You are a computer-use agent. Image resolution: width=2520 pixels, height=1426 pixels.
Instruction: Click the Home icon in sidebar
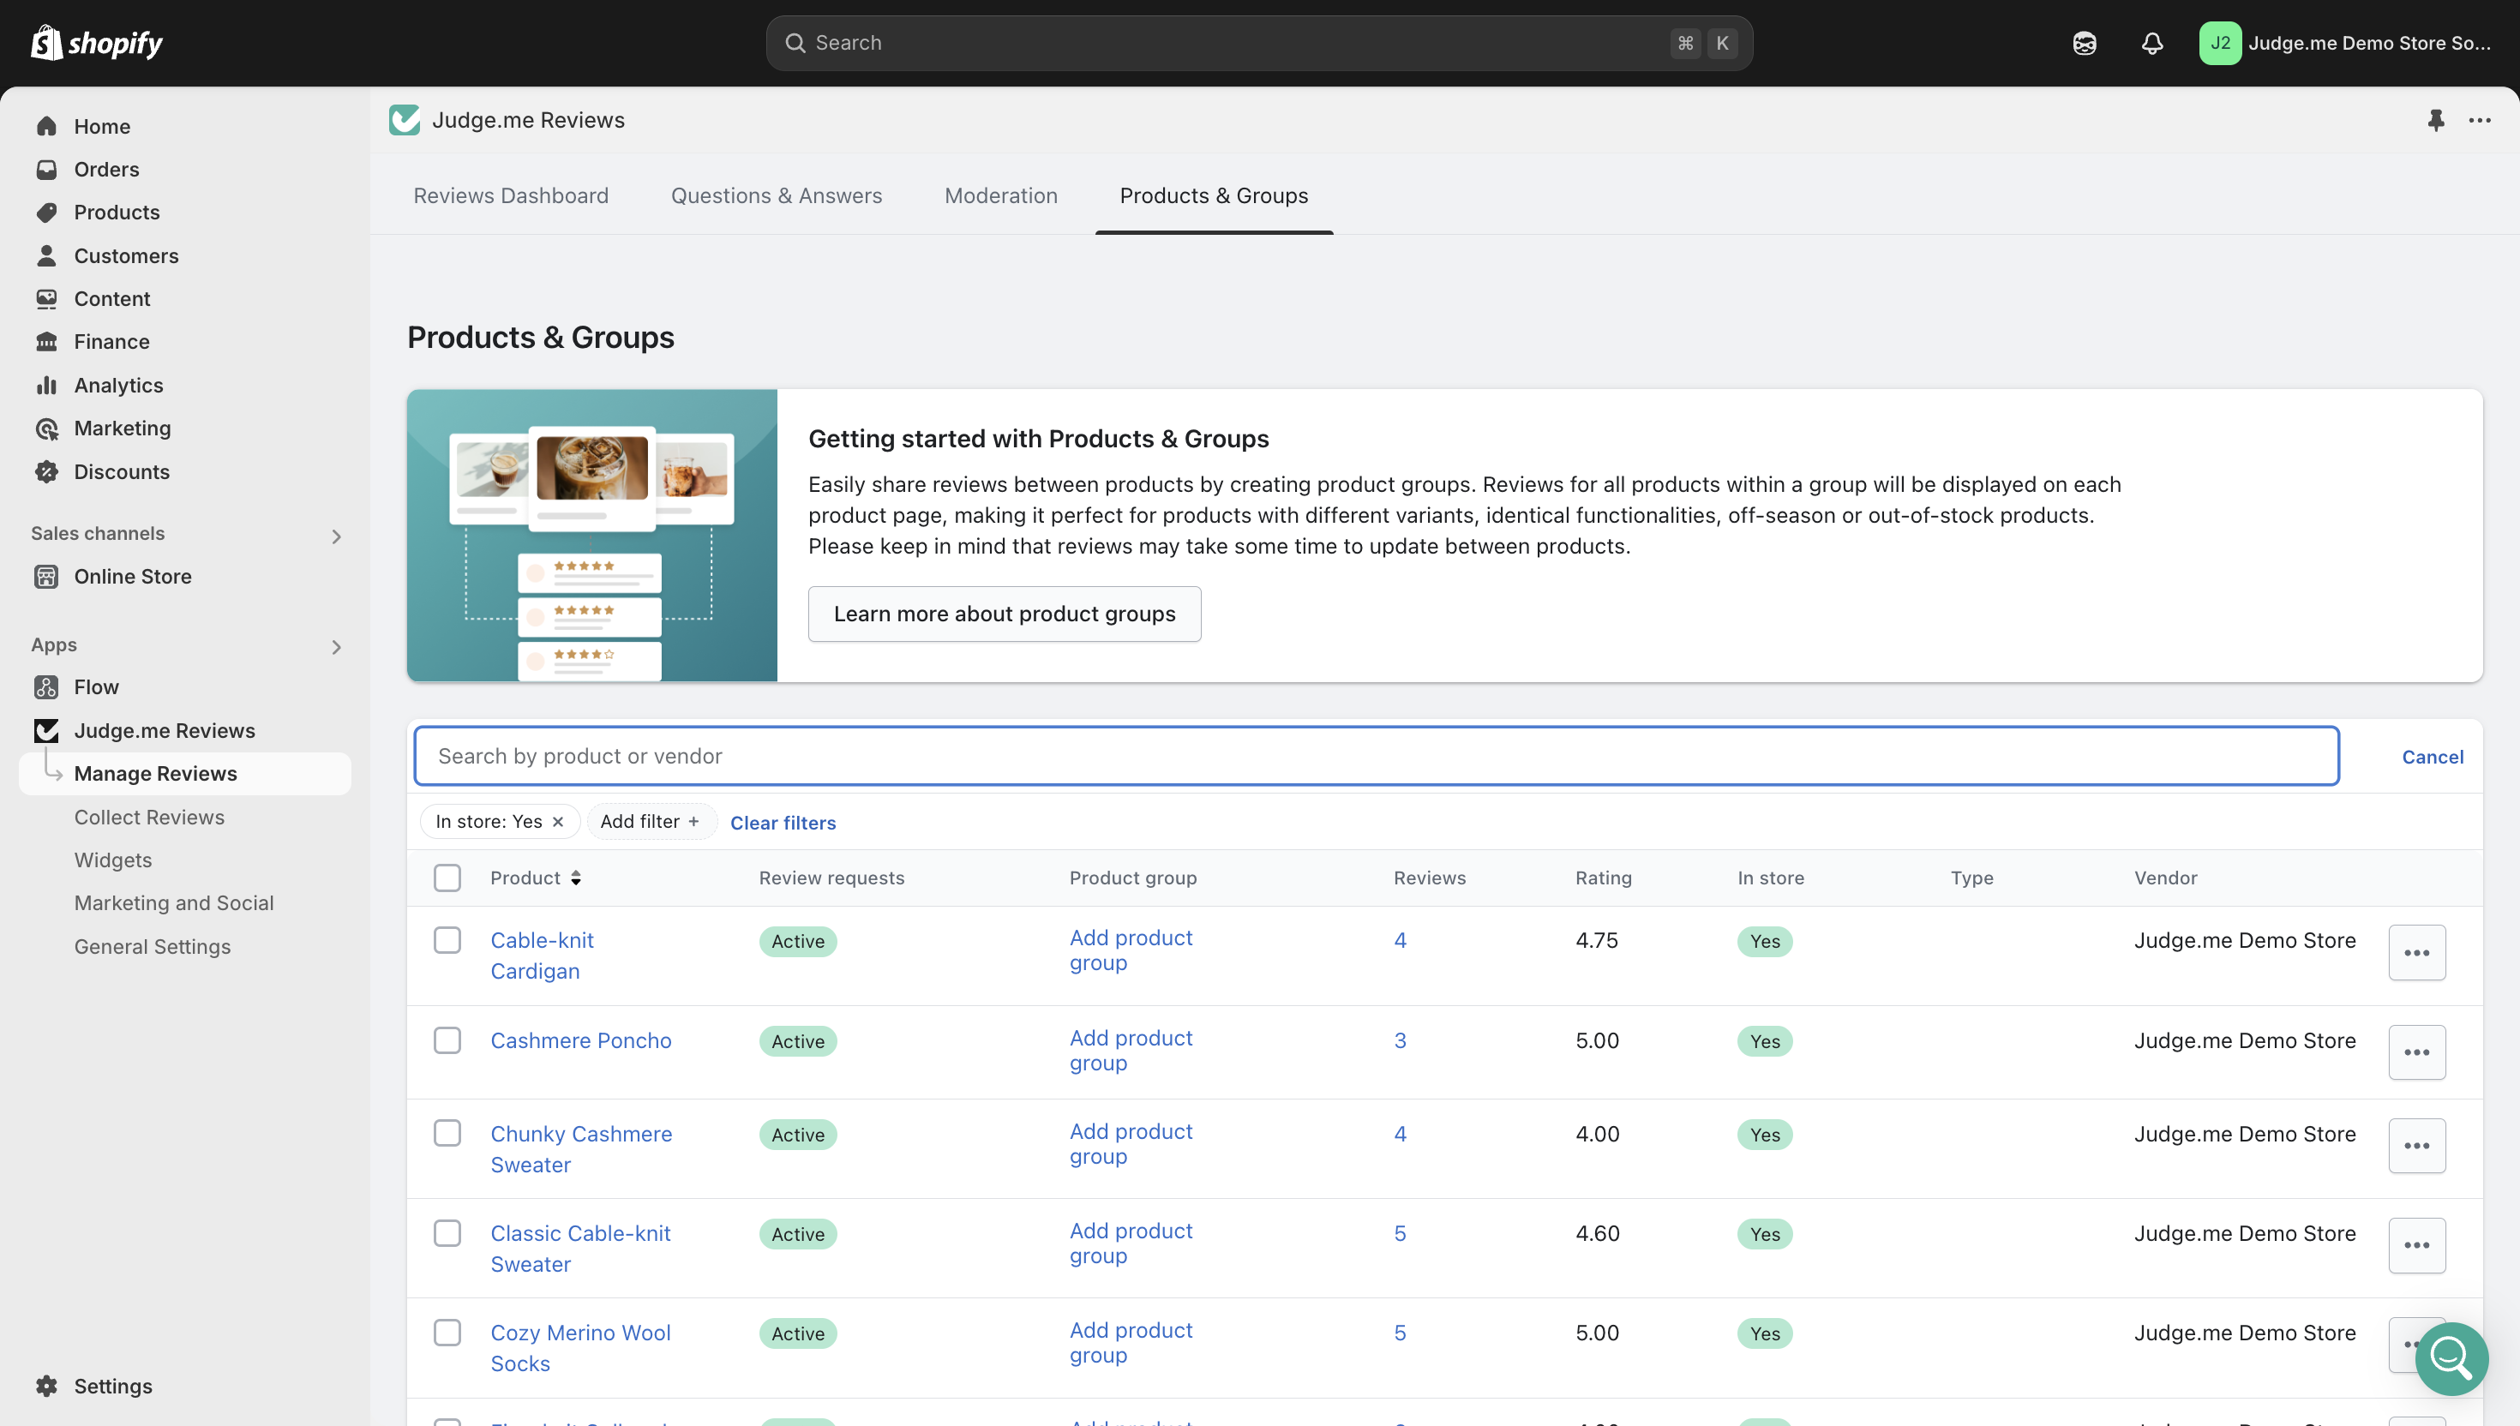[46, 126]
